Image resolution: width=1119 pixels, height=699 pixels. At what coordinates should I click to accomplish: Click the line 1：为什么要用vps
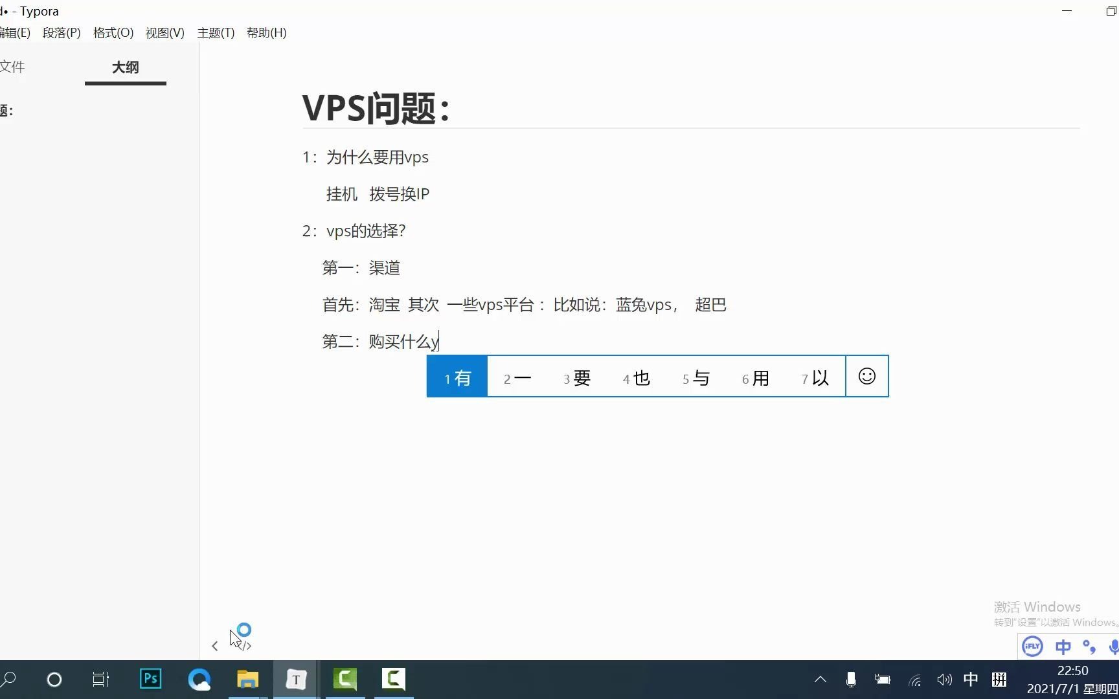365,157
